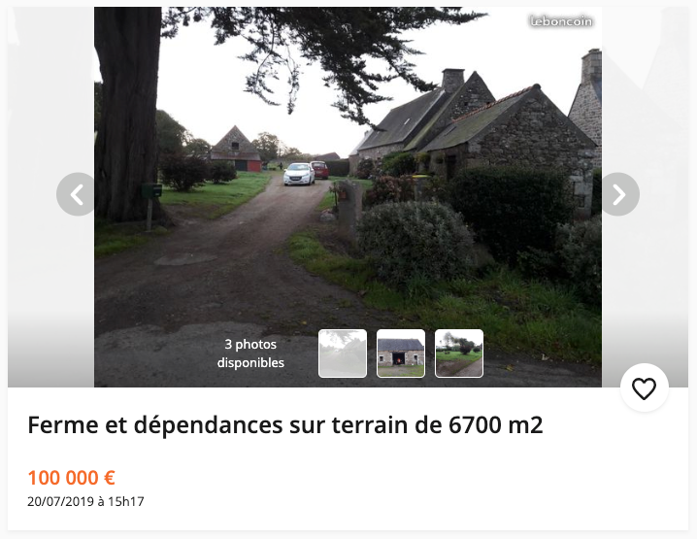Open the stone barn thumbnail

coord(401,354)
